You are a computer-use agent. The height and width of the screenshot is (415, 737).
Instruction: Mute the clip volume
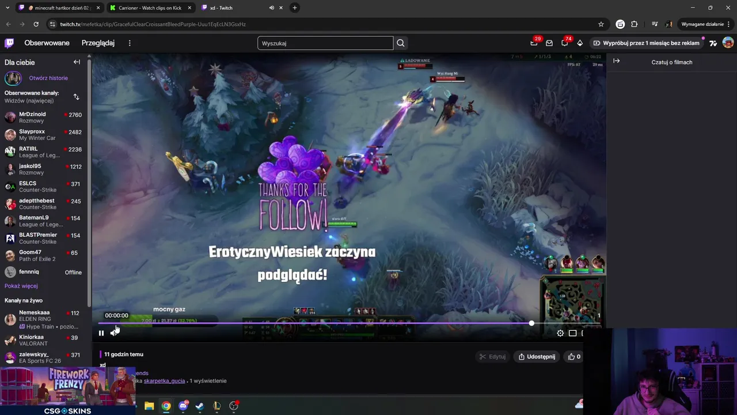114,333
